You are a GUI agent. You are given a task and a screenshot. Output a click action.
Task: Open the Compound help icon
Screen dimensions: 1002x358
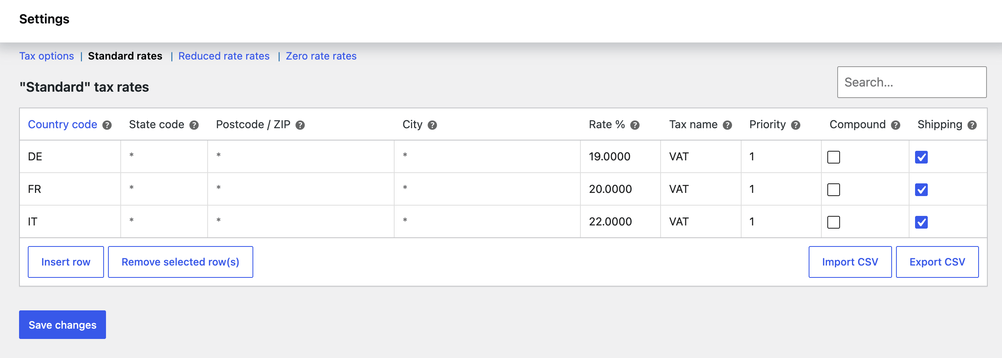(896, 125)
